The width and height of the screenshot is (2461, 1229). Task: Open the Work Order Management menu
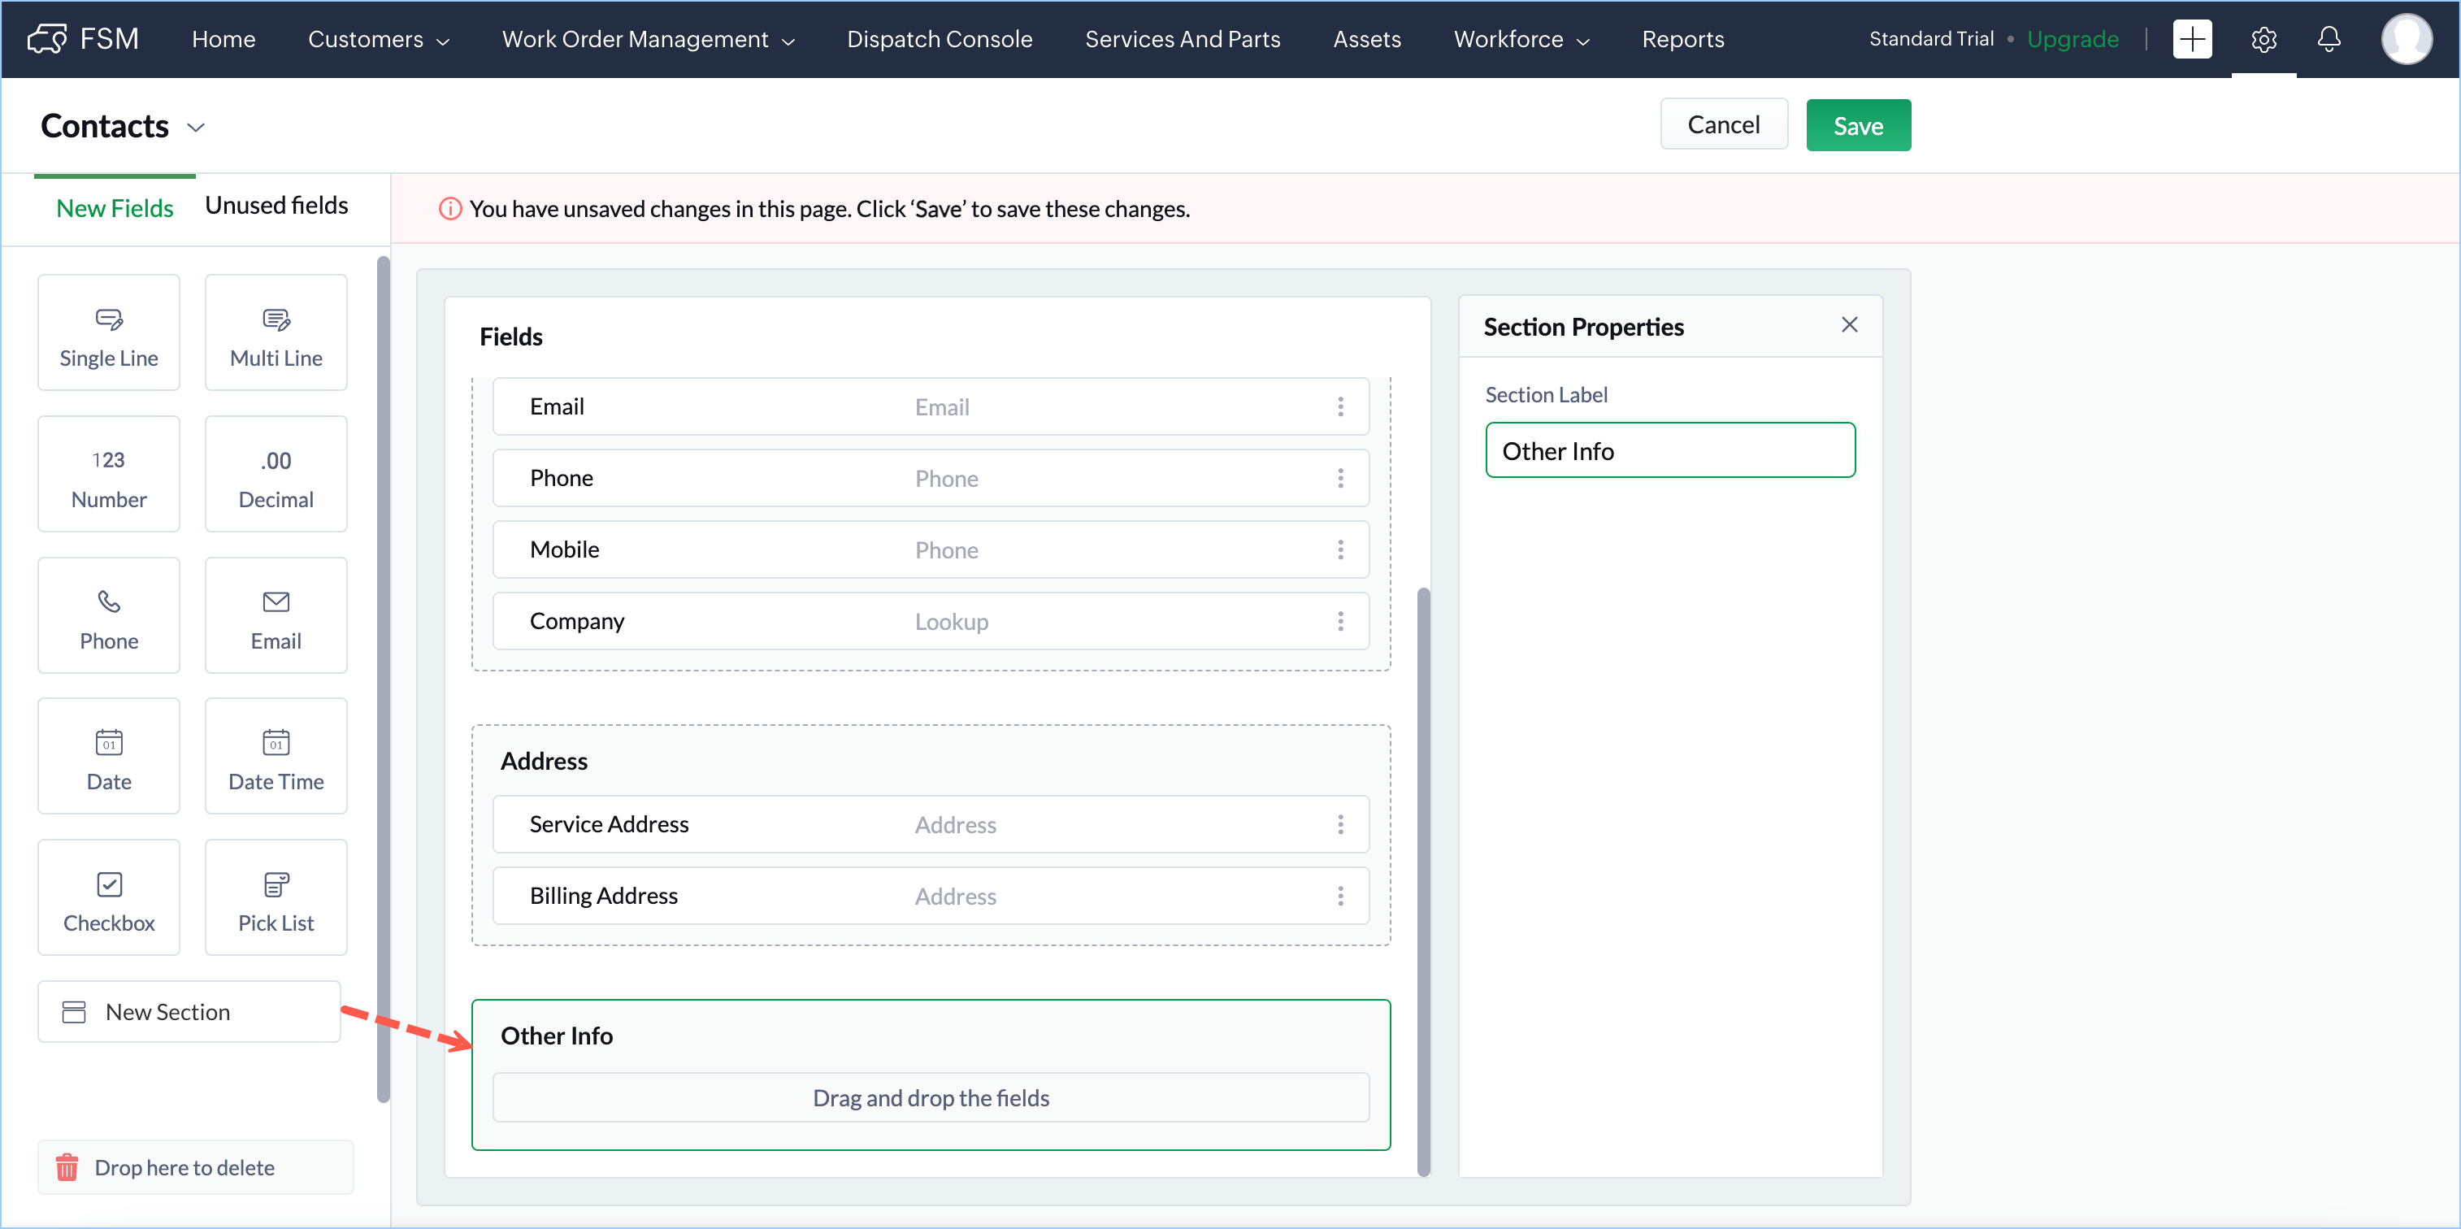click(x=648, y=39)
